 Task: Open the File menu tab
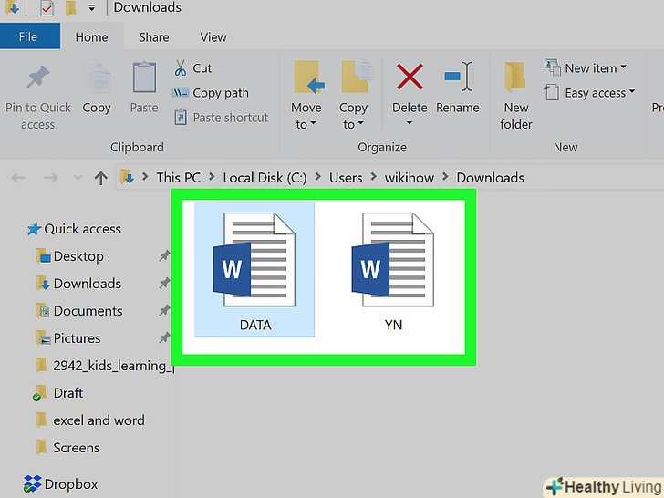(x=29, y=36)
